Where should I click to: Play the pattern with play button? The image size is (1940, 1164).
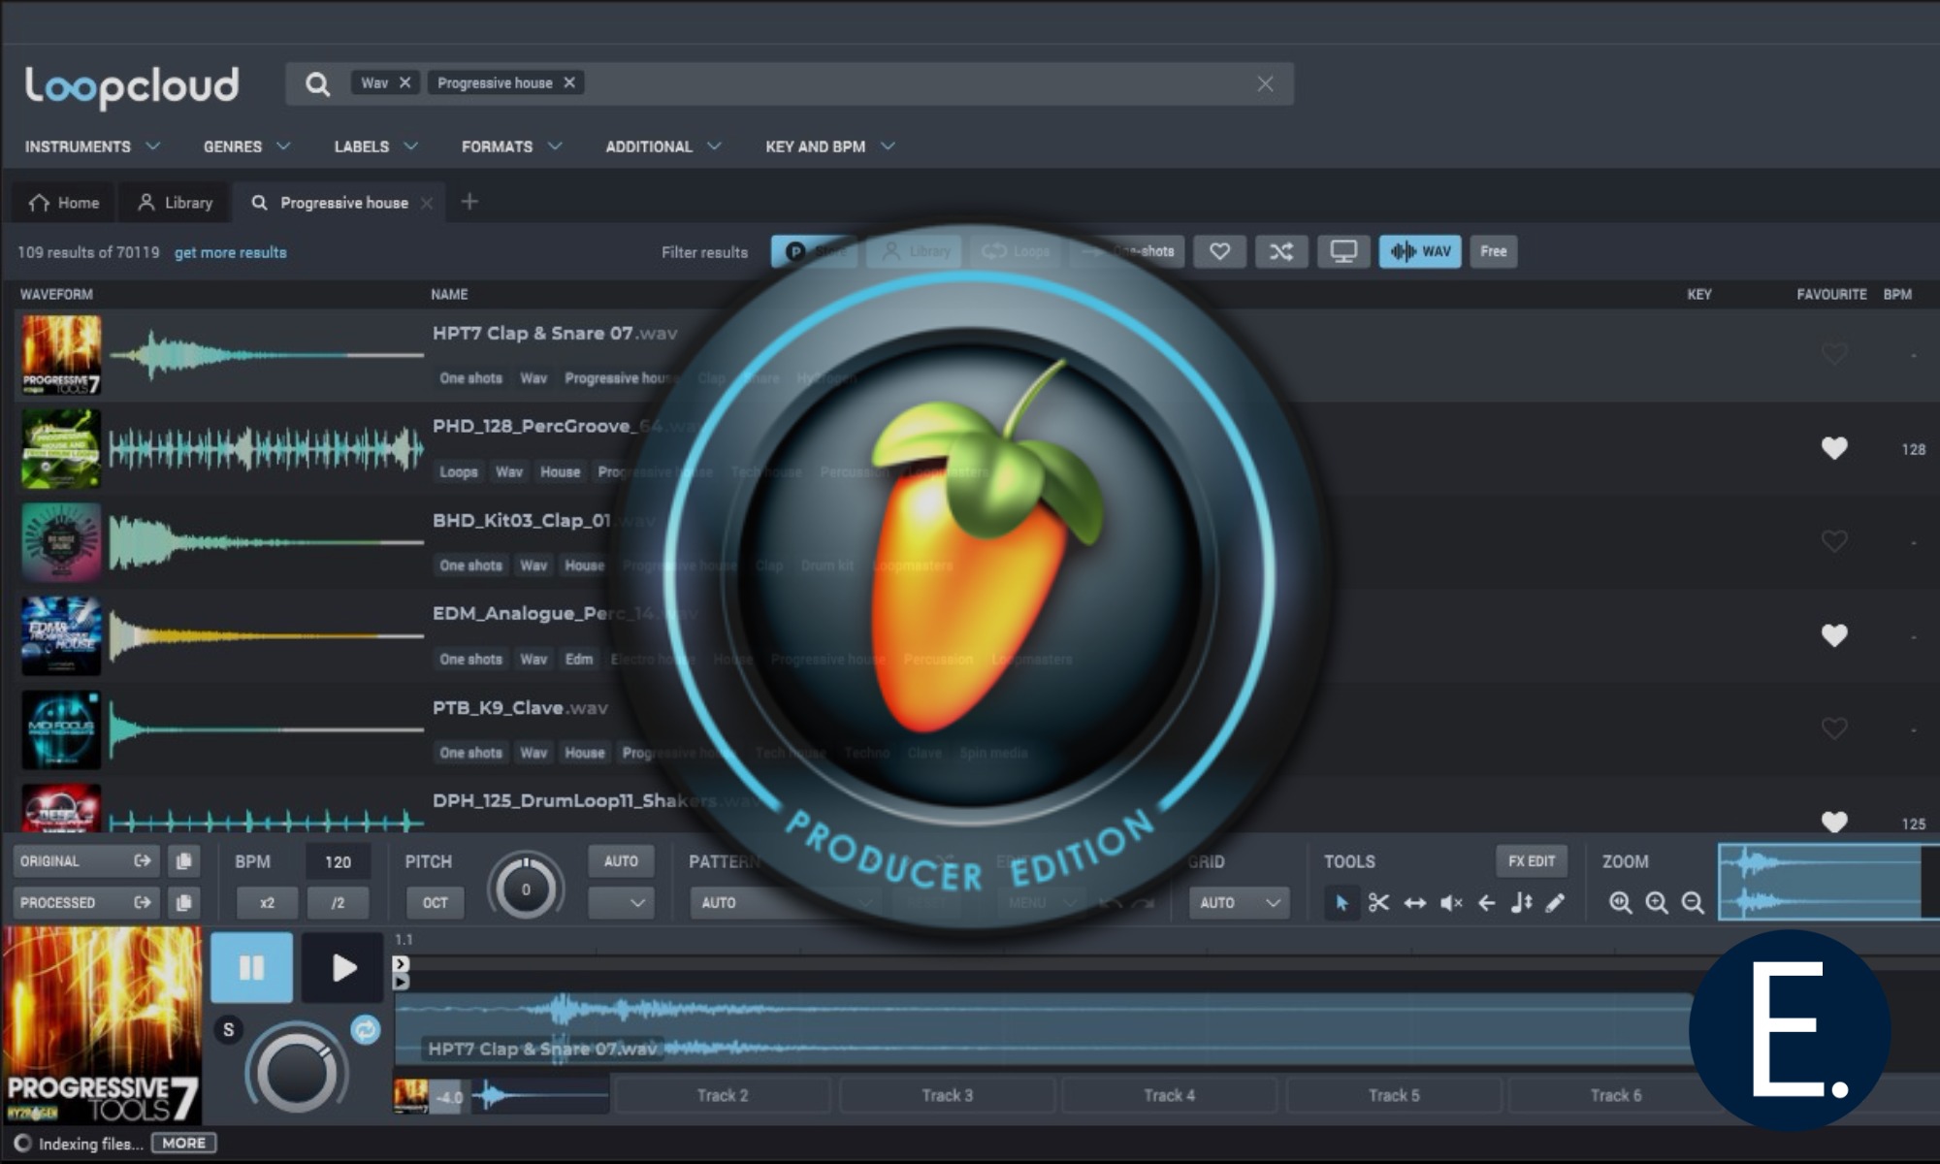point(342,967)
